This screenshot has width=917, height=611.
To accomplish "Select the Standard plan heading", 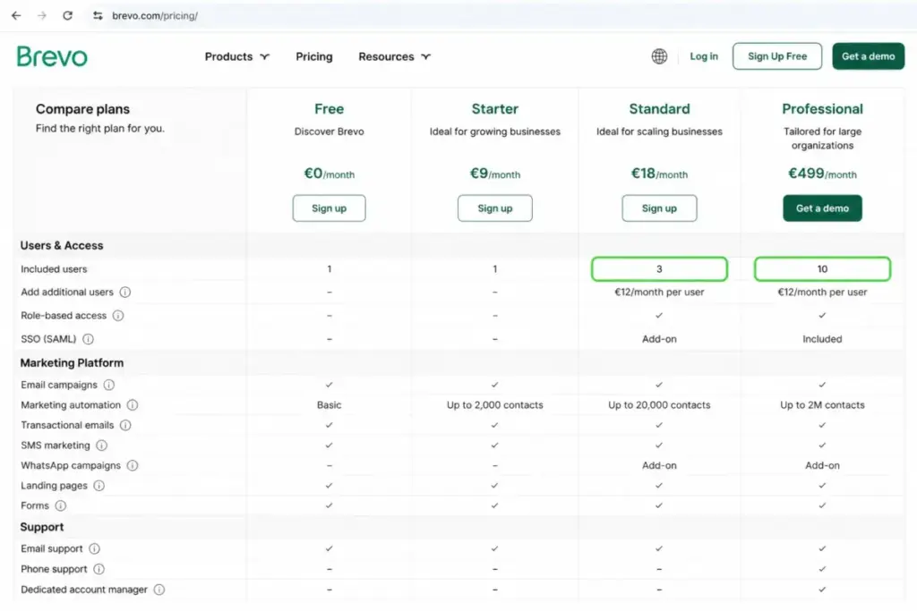I will pyautogui.click(x=659, y=108).
